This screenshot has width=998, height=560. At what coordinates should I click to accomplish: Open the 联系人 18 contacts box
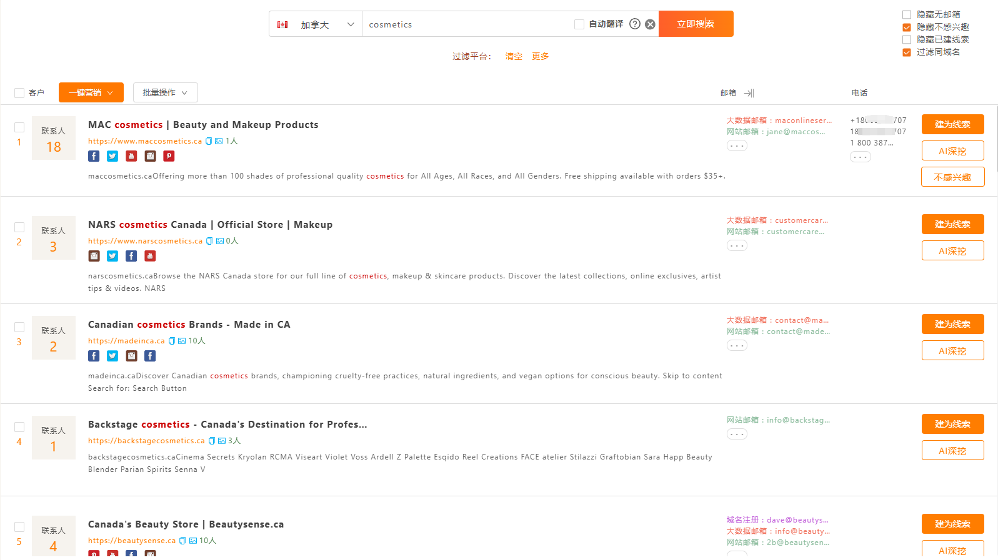(x=54, y=138)
